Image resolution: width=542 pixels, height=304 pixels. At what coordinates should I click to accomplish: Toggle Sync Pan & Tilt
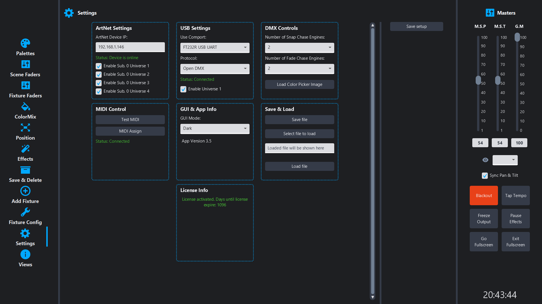coord(485,175)
